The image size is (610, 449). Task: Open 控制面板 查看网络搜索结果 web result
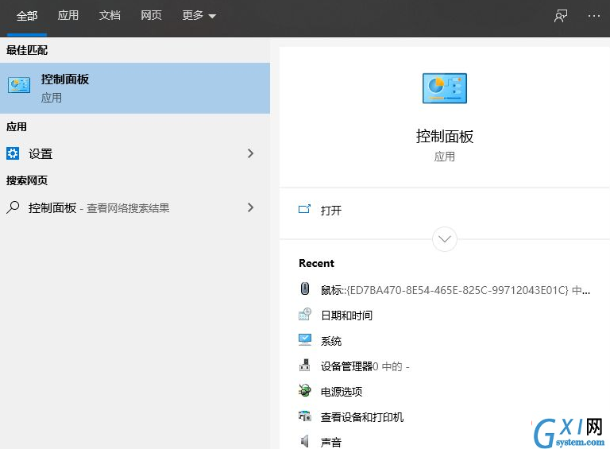pyautogui.click(x=135, y=207)
